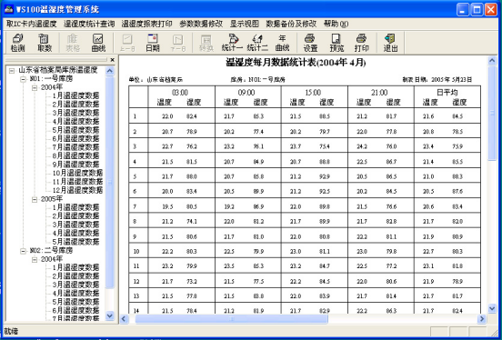502x340 pixels.
Task: Click the 检测 toolbar icon
Action: pos(17,43)
